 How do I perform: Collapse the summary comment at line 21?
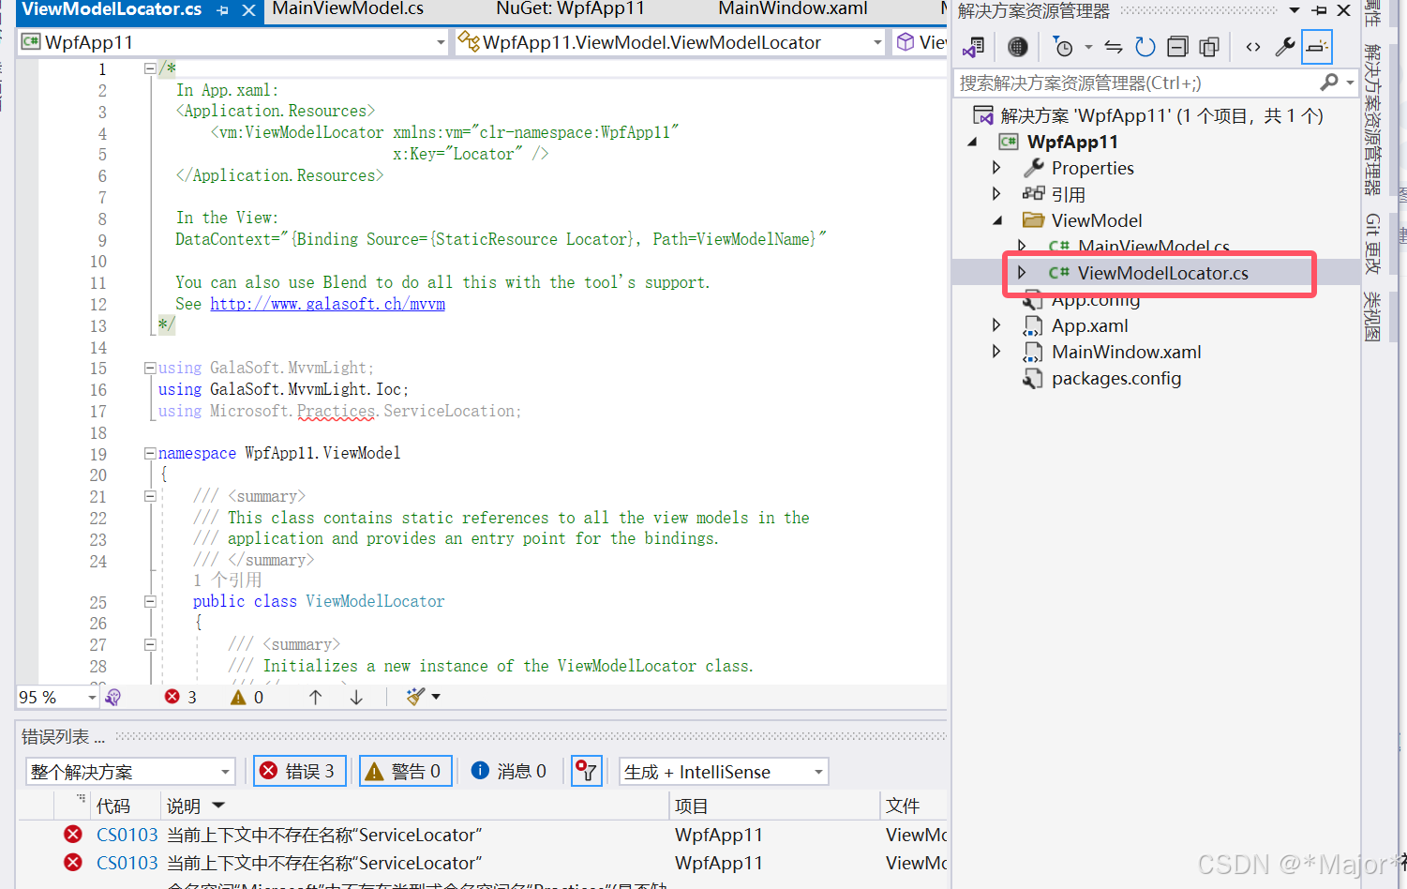[150, 496]
